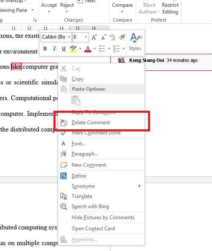Click the Numbering list icon
This screenshot has width=212, height=251.
[117, 48]
